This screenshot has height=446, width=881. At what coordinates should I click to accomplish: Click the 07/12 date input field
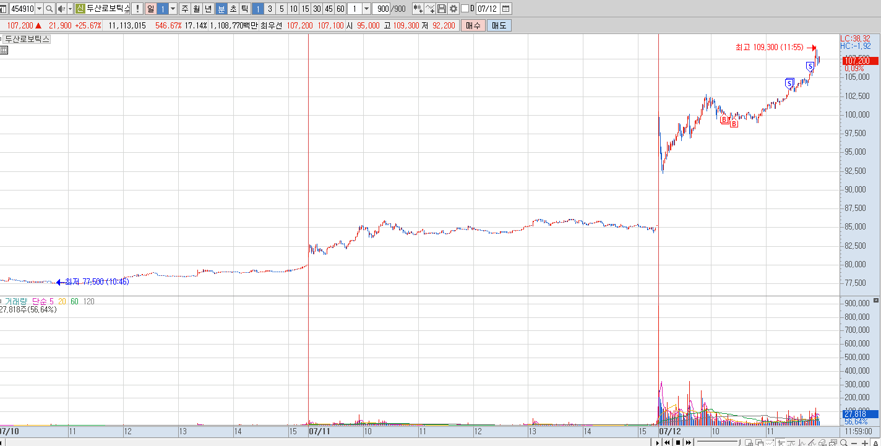click(488, 9)
